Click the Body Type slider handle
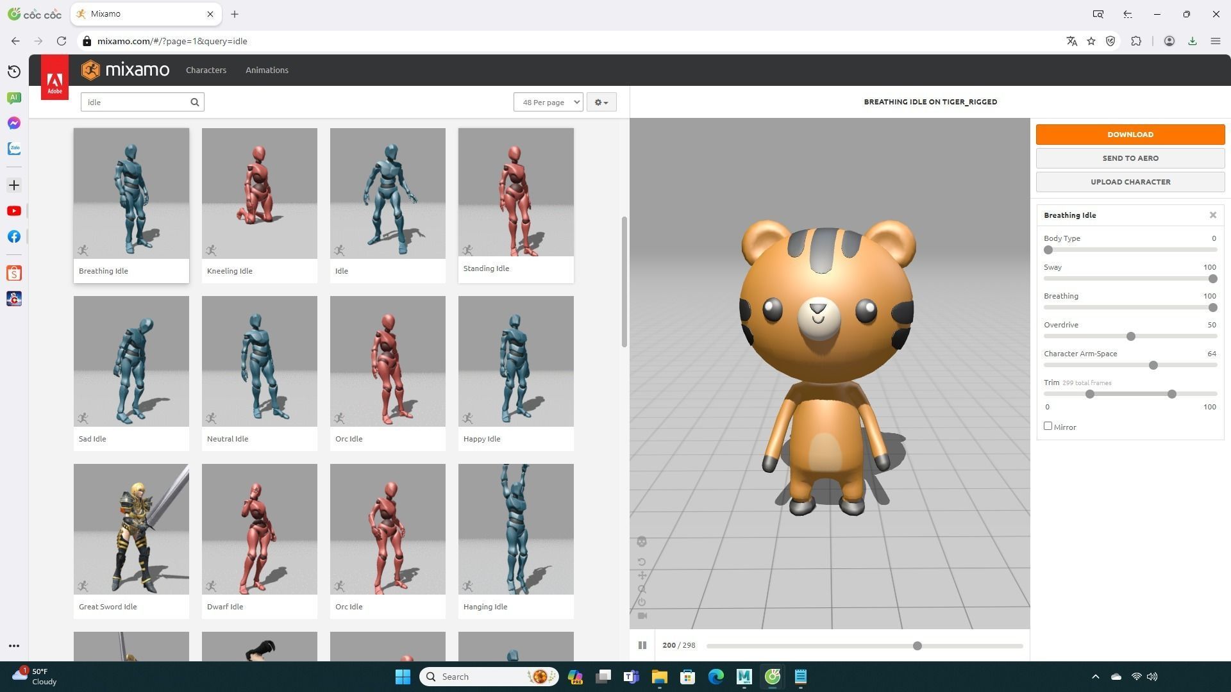The width and height of the screenshot is (1231, 692). (1048, 250)
